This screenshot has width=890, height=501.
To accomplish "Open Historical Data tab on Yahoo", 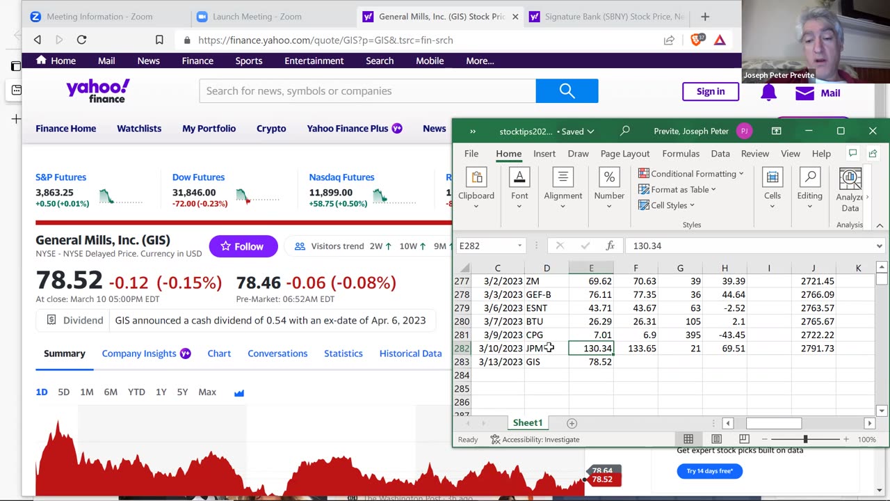I will point(410,353).
